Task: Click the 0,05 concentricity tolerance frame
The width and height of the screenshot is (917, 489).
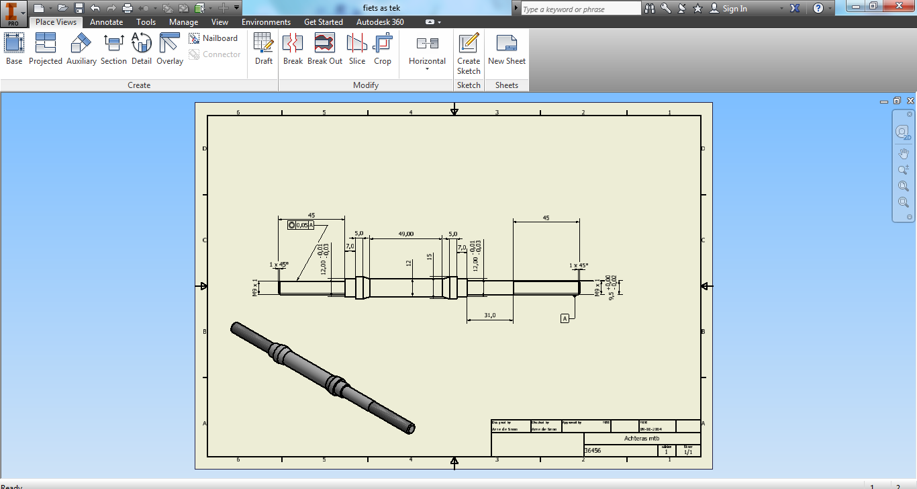Action: (x=301, y=225)
